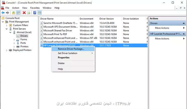Collapse the Print Servers tree node
Image resolution: width=187 pixels, height=109 pixels.
(x=7, y=29)
